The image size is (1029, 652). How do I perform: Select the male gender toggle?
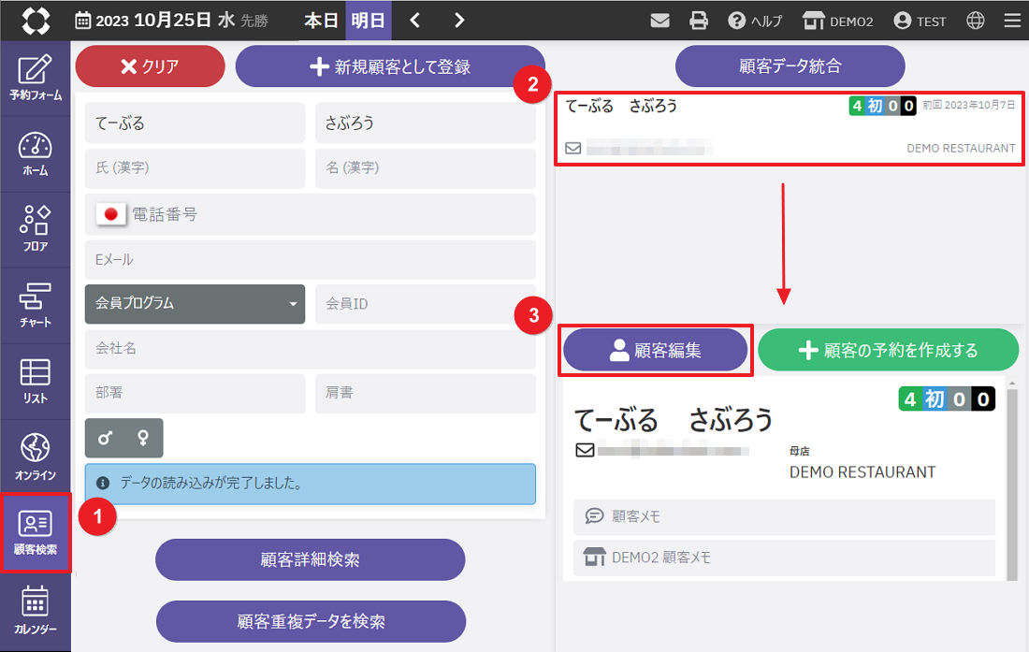pos(105,438)
